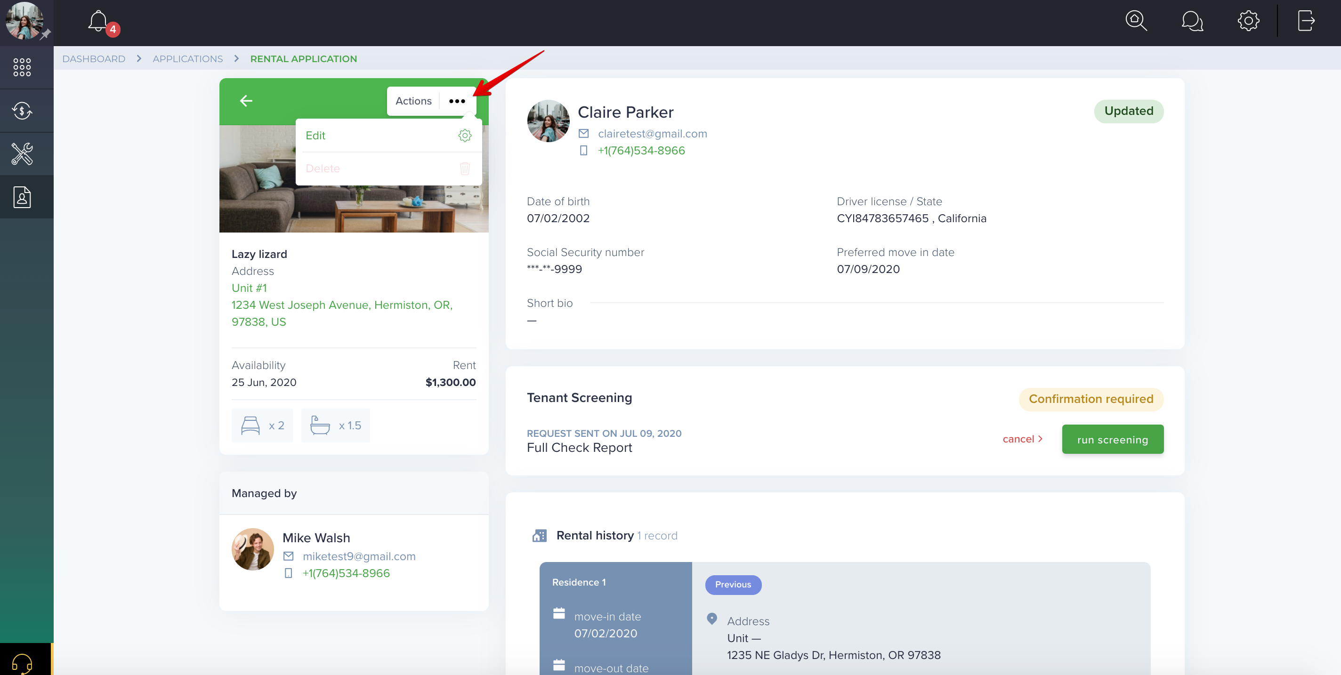1341x675 pixels.
Task: Call Claire Parker's phone number
Action: tap(641, 151)
